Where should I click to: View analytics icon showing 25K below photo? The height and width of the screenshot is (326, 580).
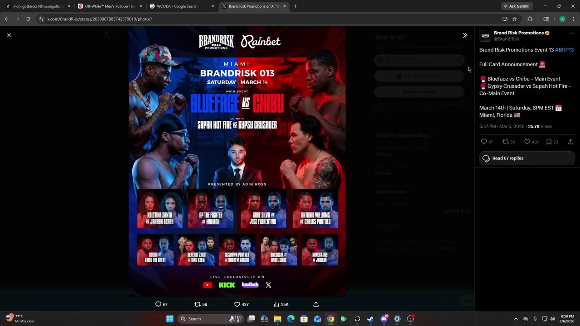(x=276, y=304)
